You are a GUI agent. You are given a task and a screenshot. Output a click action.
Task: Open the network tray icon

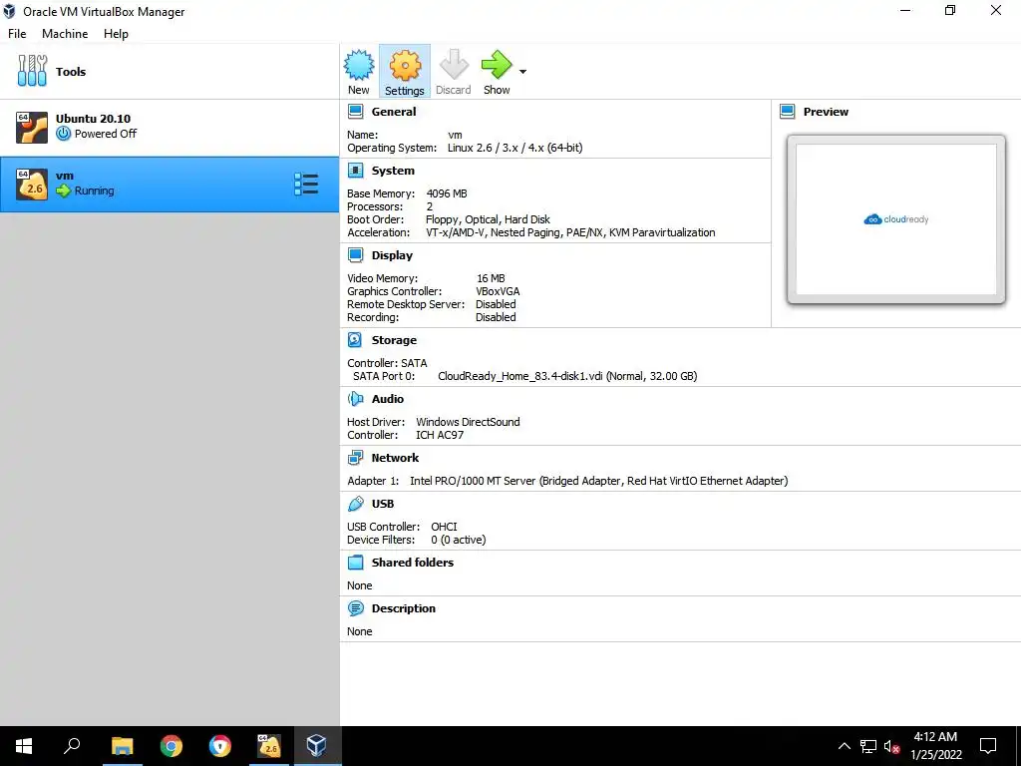point(868,746)
